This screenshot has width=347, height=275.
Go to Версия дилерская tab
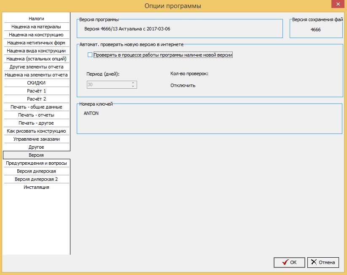pos(36,171)
